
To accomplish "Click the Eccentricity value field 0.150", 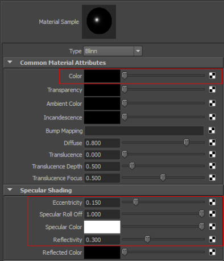I will tap(102, 202).
